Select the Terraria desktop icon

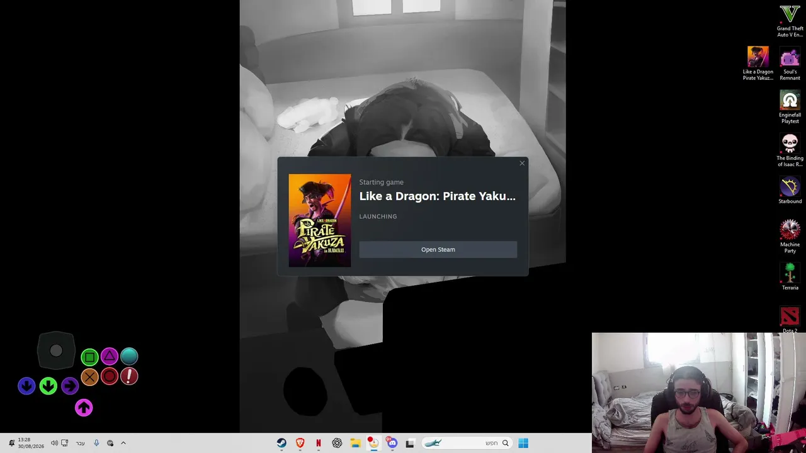(x=790, y=277)
